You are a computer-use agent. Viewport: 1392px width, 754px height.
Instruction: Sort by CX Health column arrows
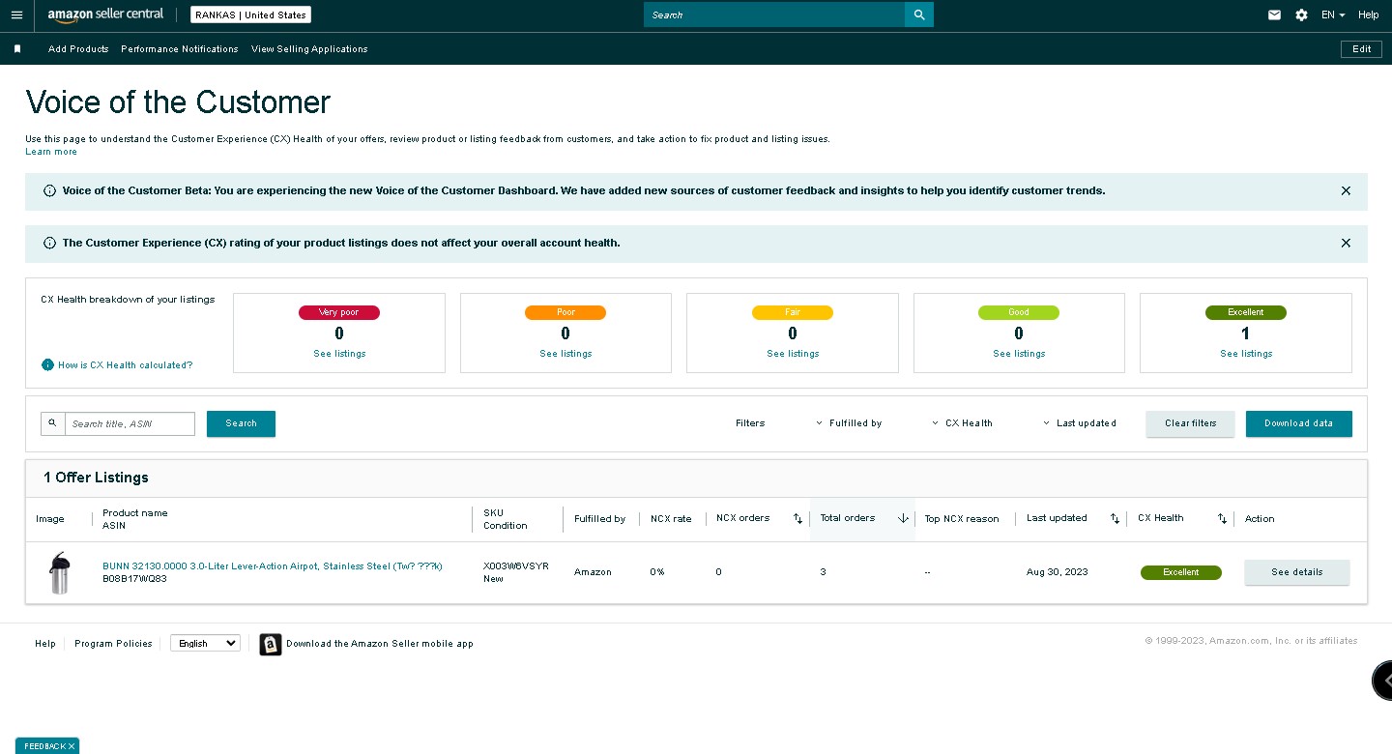pyautogui.click(x=1222, y=519)
